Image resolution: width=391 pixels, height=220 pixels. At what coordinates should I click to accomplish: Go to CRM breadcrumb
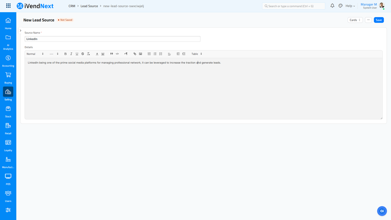point(72,6)
